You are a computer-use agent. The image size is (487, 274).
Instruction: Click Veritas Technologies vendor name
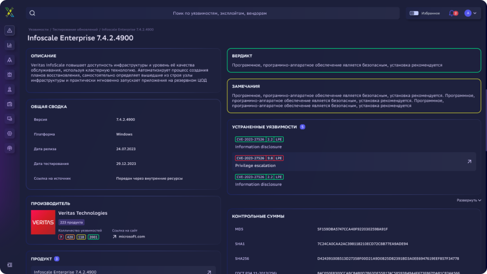pyautogui.click(x=83, y=213)
